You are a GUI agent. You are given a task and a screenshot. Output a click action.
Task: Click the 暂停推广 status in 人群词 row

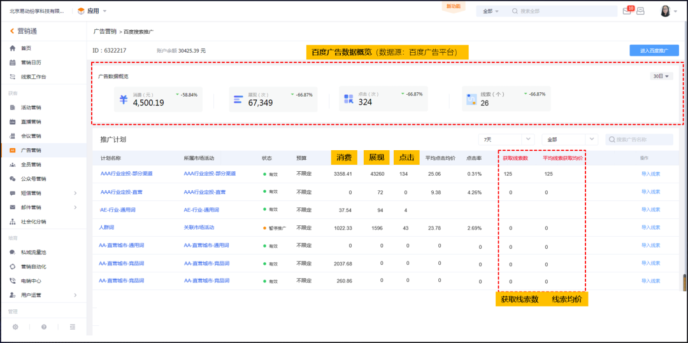274,228
